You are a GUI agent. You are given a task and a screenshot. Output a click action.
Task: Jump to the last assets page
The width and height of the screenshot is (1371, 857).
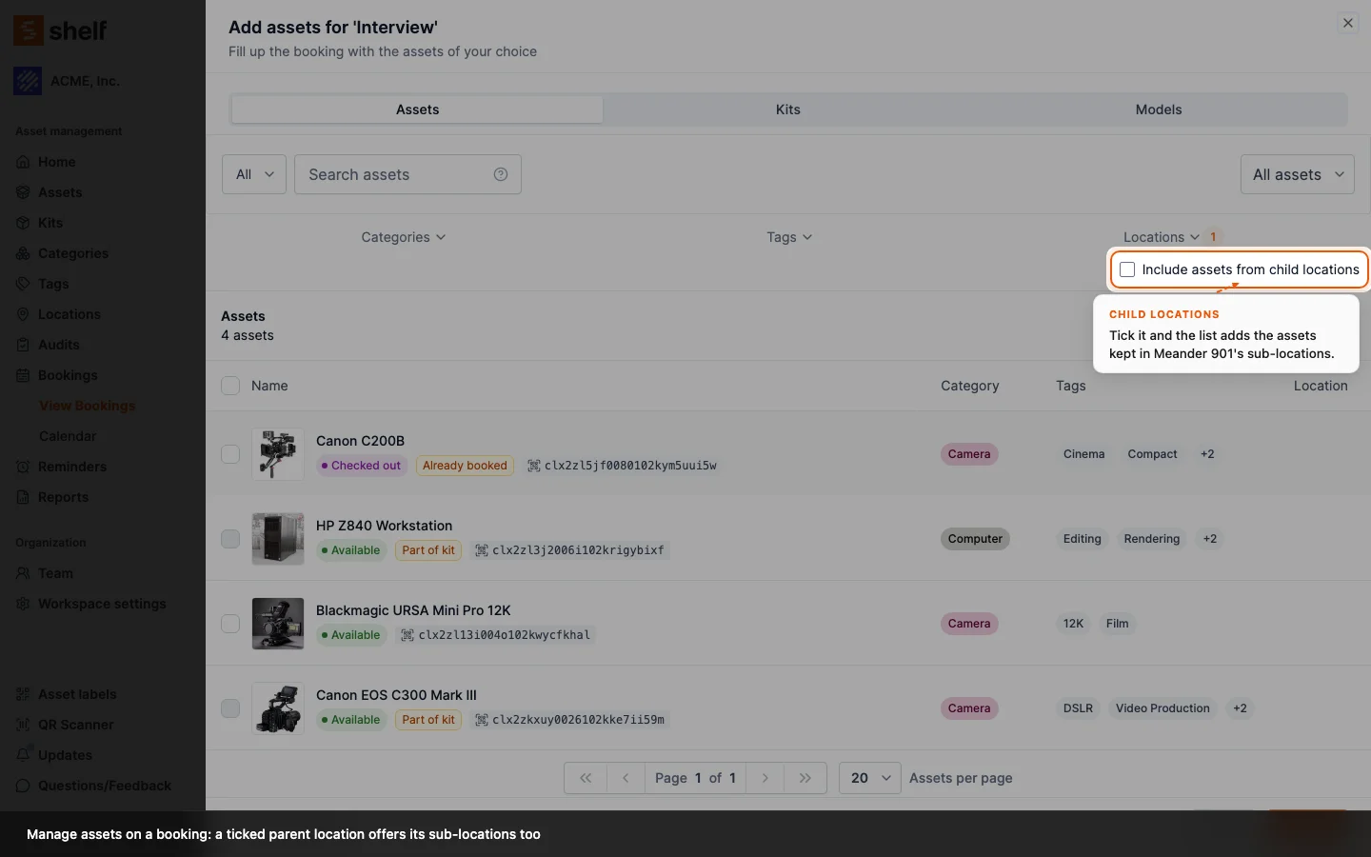805,778
